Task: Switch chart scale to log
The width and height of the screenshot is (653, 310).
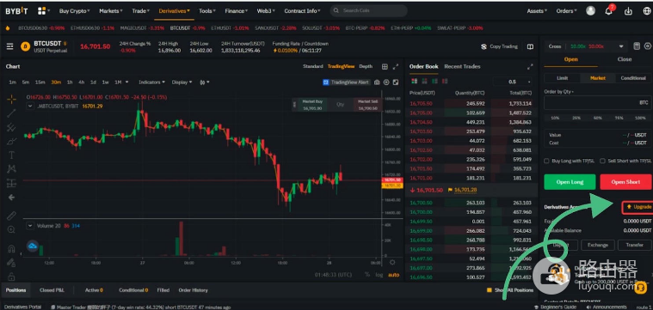Action: pos(379,275)
